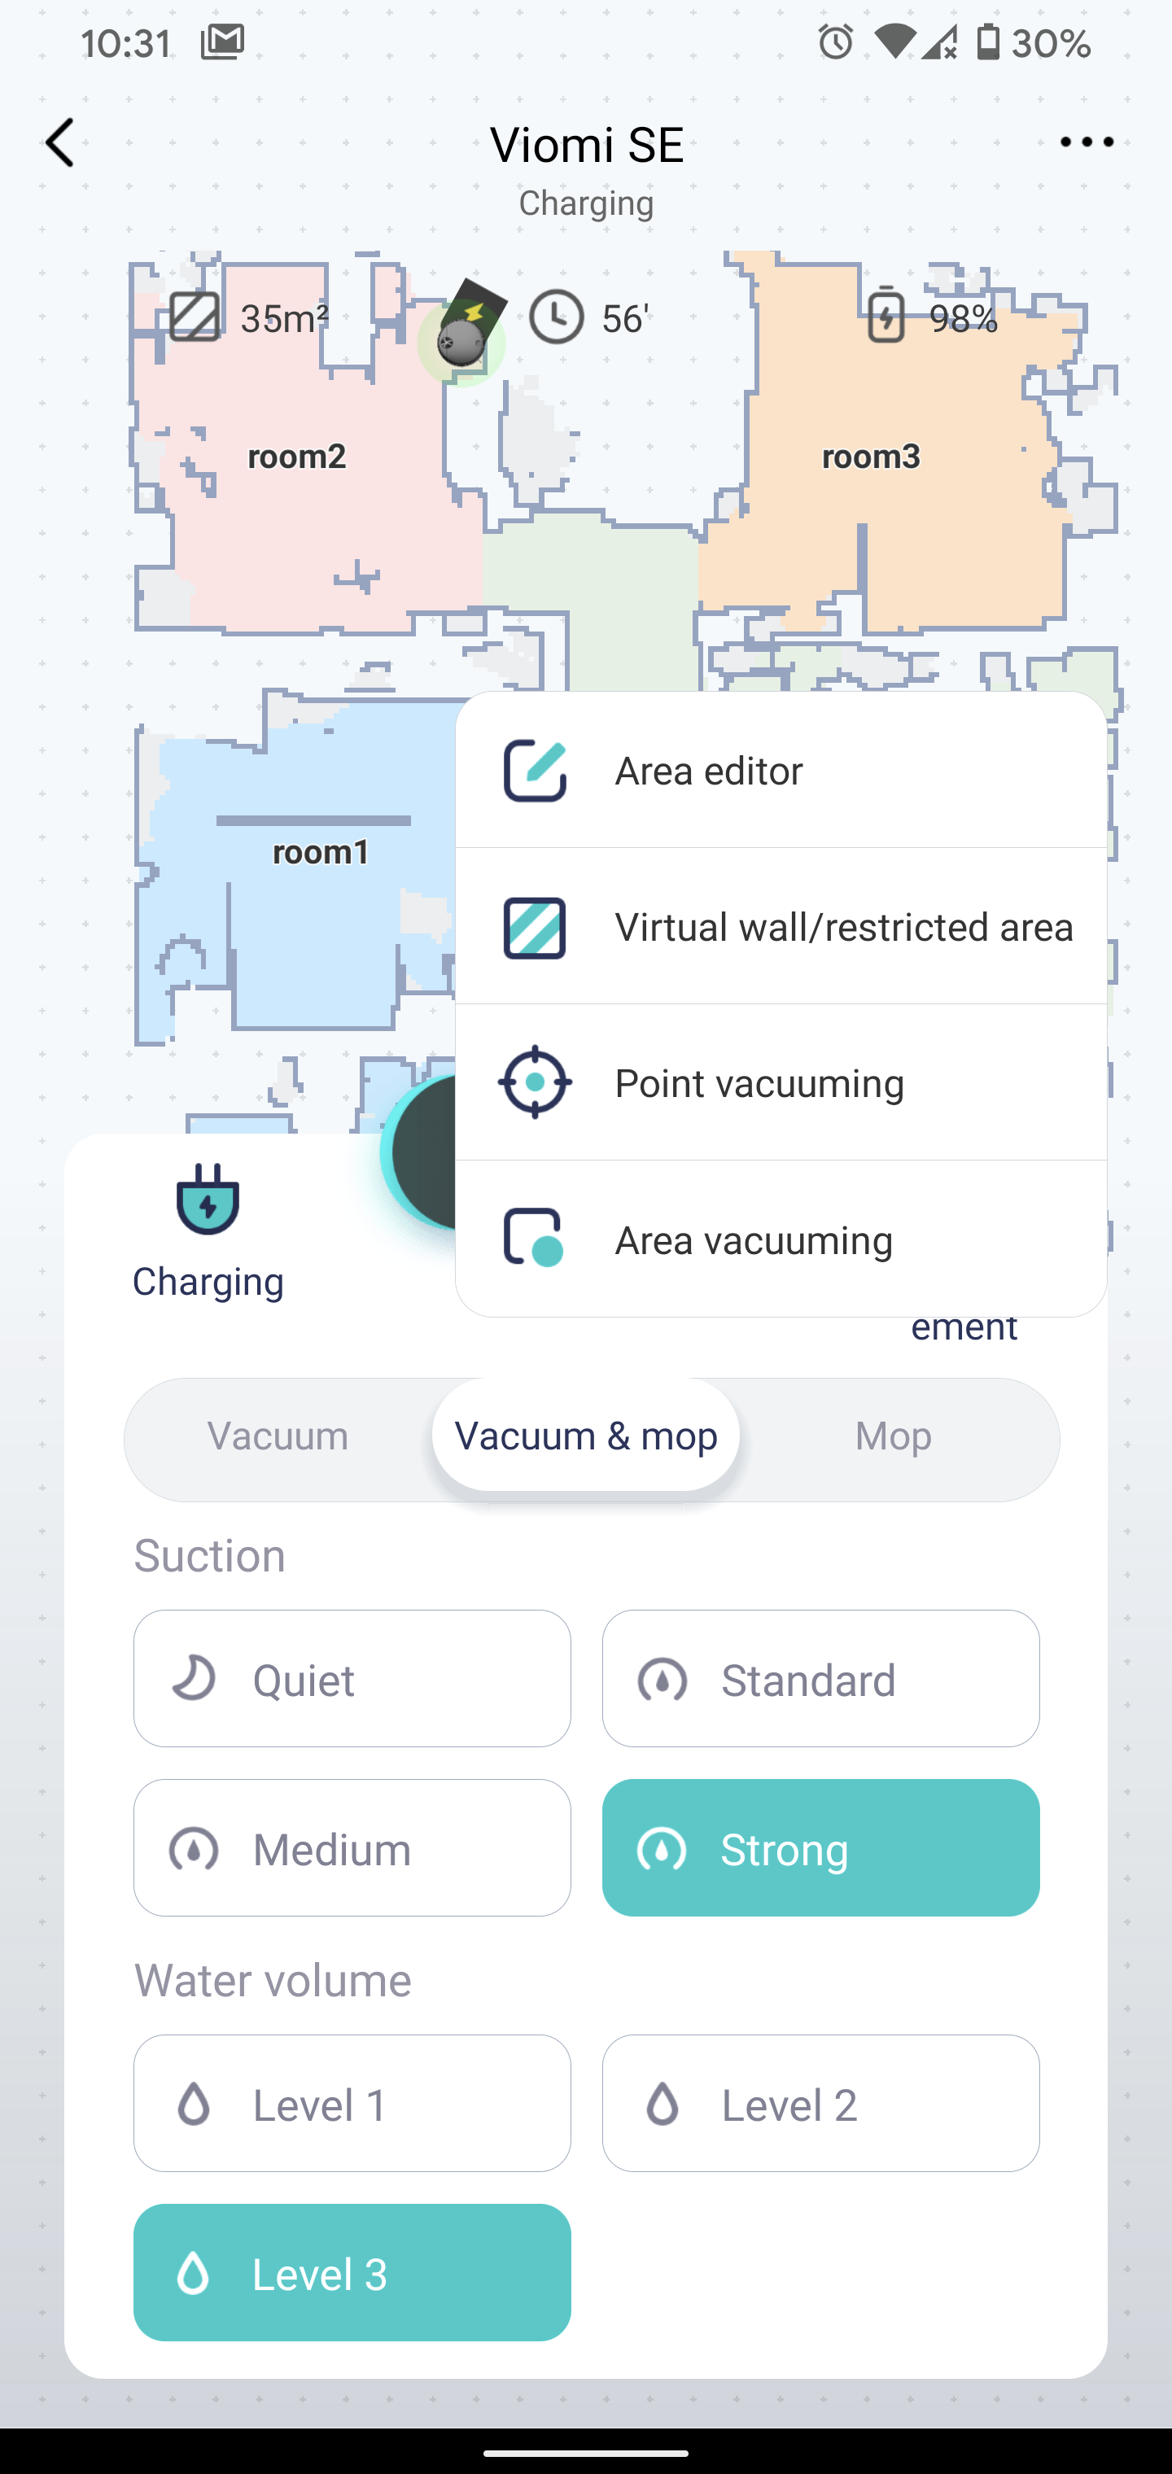
Task: Set water volume to Level 2
Action: pos(820,2103)
